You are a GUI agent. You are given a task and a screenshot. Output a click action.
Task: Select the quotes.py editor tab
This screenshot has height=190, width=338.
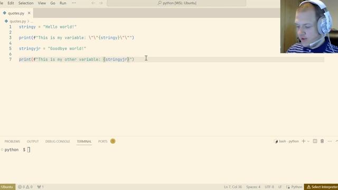(16, 13)
